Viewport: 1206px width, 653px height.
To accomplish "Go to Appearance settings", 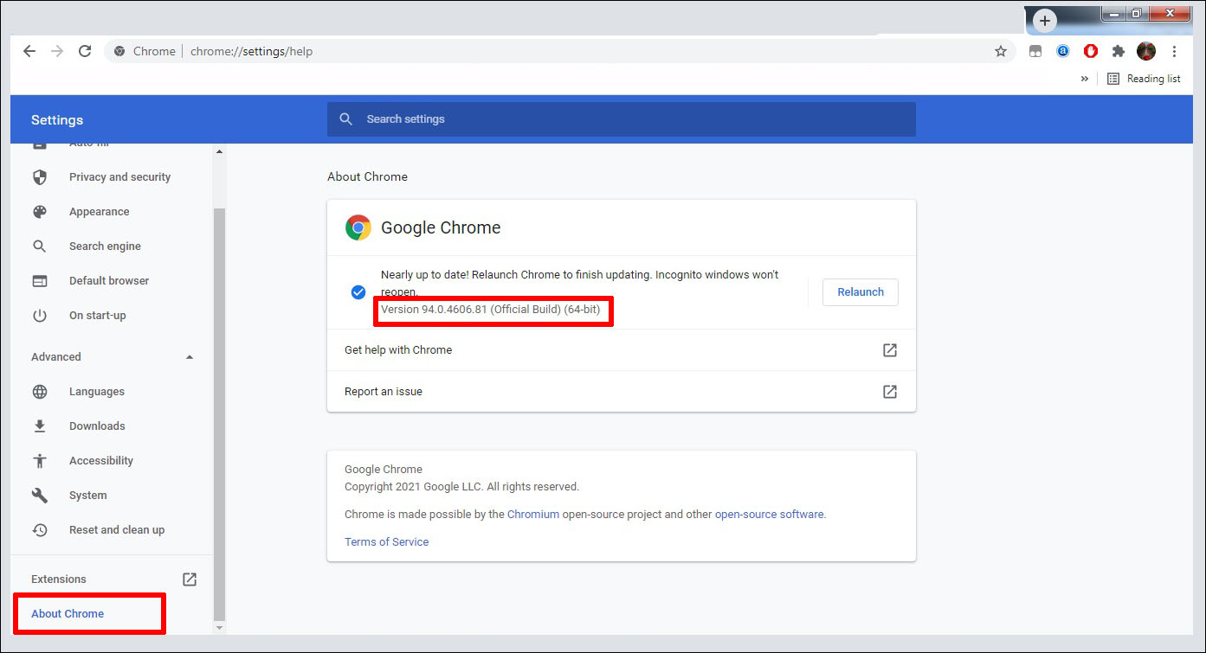I will tap(99, 212).
